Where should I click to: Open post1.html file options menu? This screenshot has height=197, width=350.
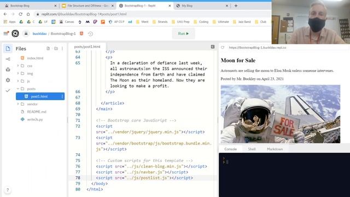[x=62, y=96]
